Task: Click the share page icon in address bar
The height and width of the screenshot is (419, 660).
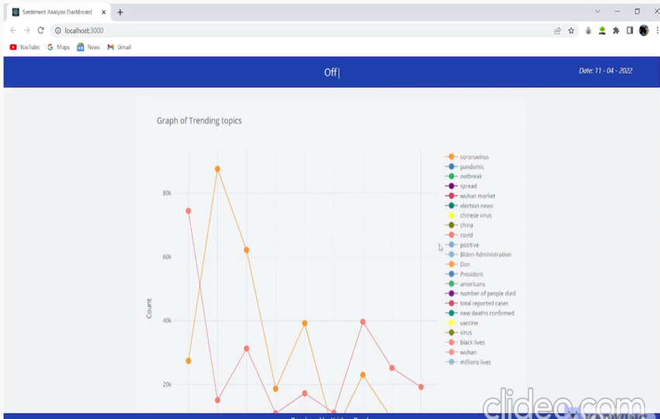Action: (557, 30)
